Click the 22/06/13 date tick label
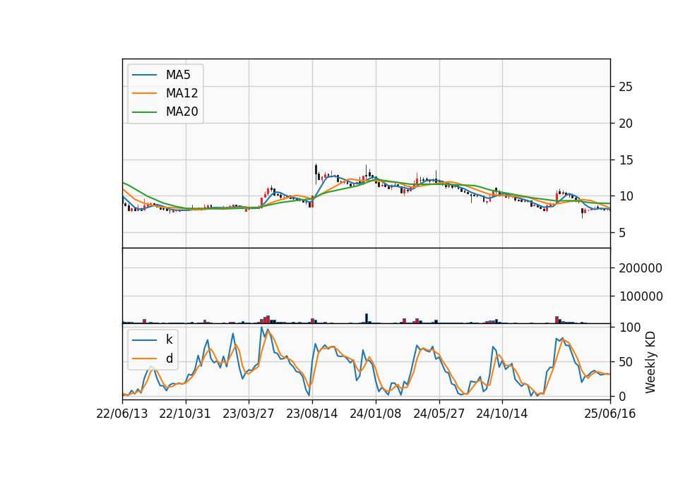 tap(122, 414)
